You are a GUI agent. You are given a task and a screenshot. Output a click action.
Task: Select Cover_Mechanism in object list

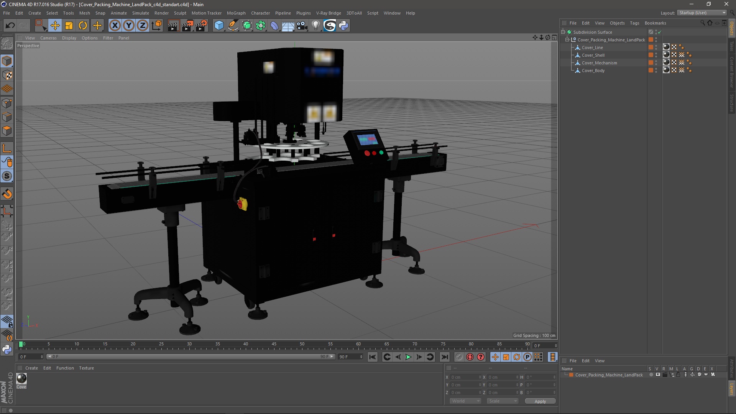pos(600,62)
